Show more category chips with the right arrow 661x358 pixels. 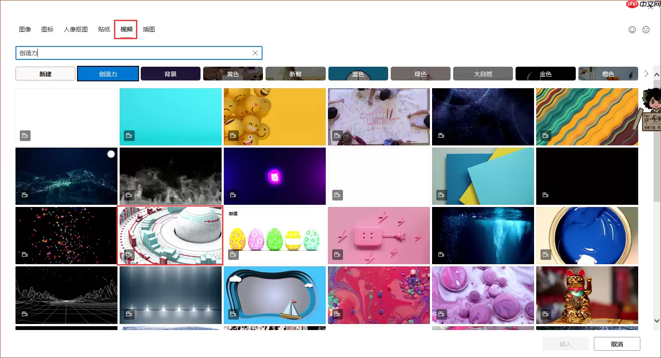(646, 74)
